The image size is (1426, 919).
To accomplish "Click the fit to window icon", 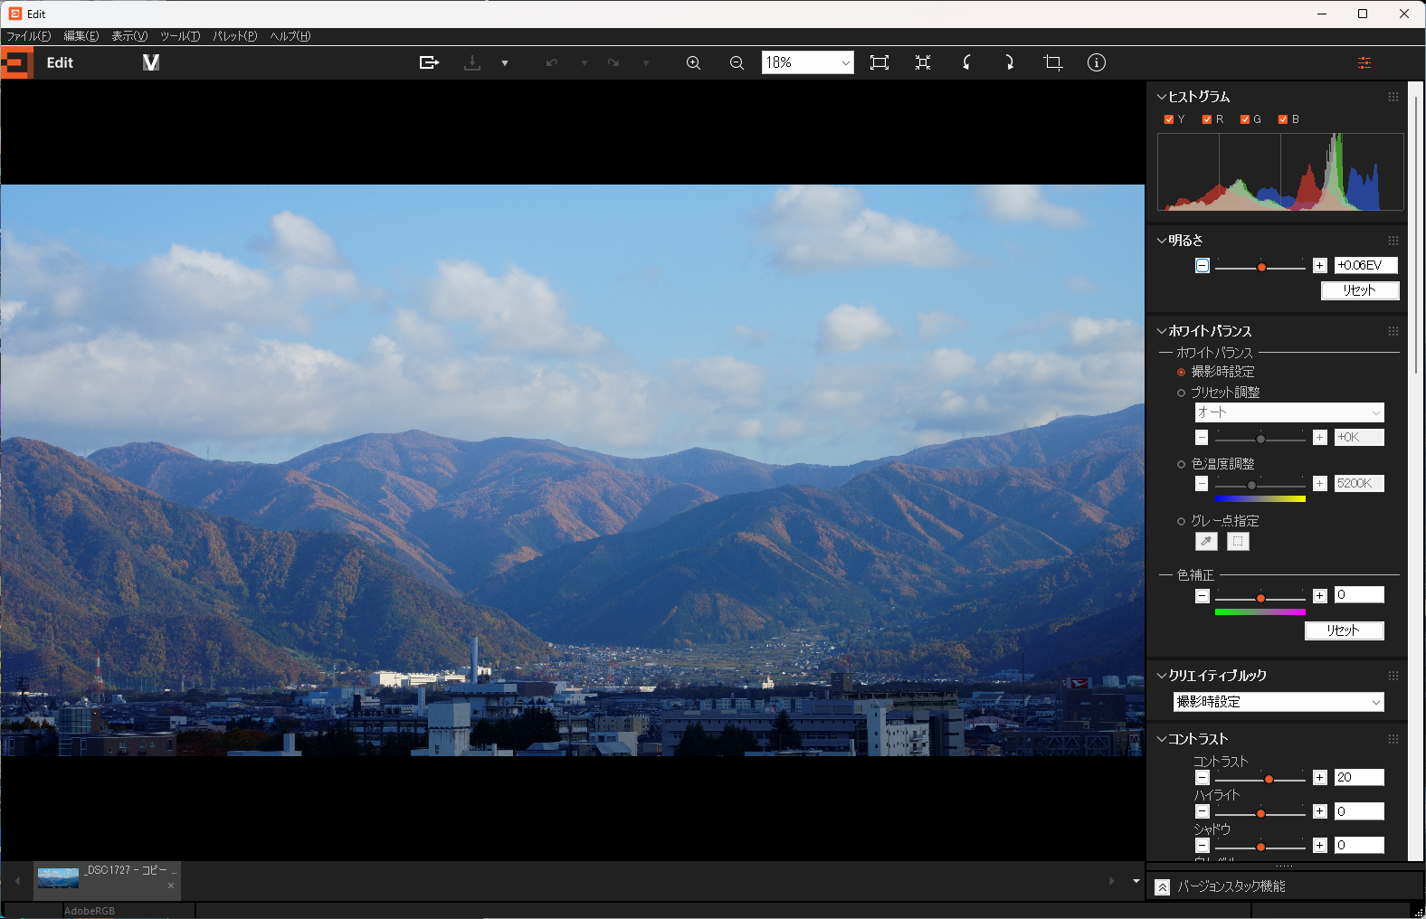I will pyautogui.click(x=879, y=62).
